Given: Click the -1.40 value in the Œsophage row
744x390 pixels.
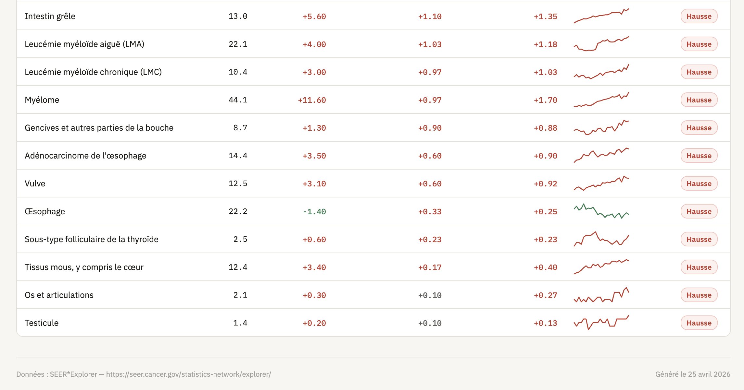Looking at the screenshot, I should pos(314,211).
